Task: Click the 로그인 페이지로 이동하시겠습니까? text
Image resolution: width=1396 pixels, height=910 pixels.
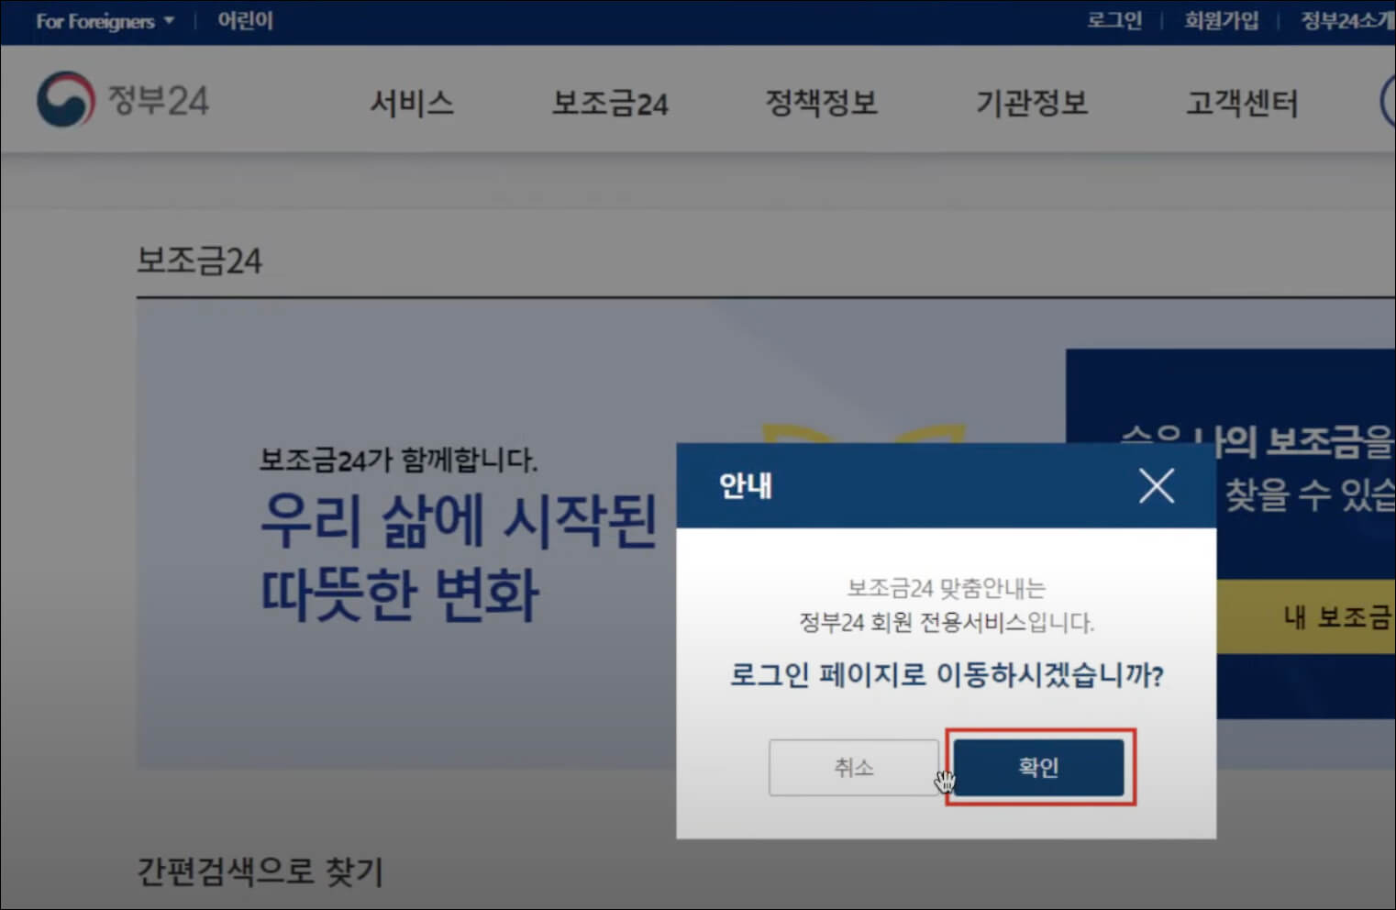Action: [947, 675]
